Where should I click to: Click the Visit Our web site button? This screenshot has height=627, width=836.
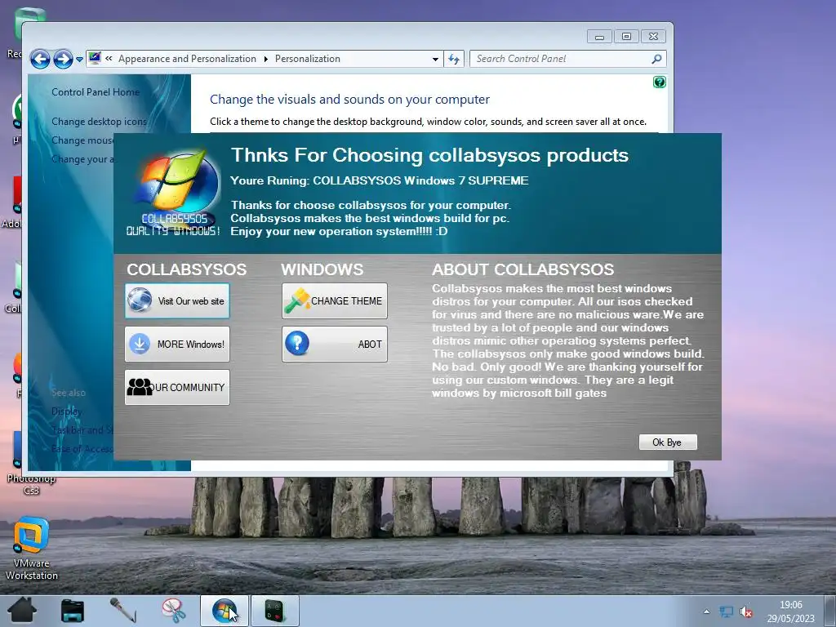[177, 300]
